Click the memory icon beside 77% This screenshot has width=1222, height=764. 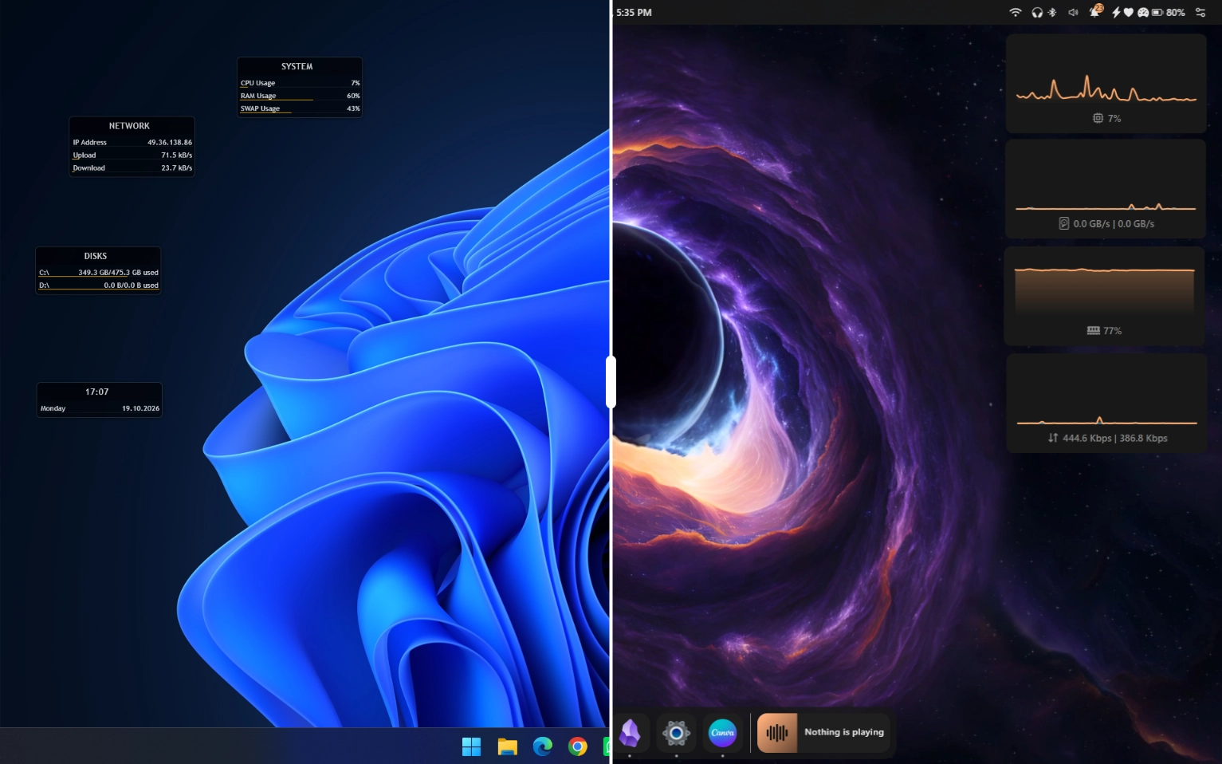pos(1094,330)
